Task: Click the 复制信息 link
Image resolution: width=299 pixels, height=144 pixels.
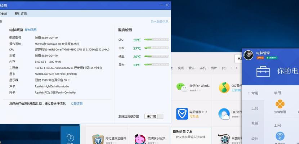Action: click(x=31, y=30)
